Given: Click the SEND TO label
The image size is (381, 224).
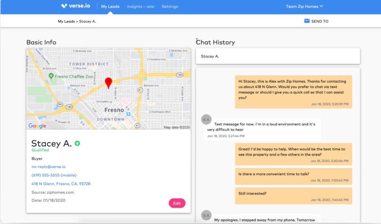Looking at the screenshot, I should pyautogui.click(x=320, y=21).
